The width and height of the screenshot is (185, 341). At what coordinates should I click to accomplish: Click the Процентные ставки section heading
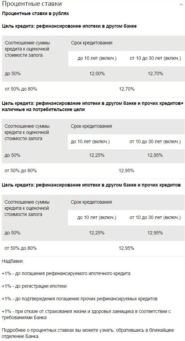(32, 4)
